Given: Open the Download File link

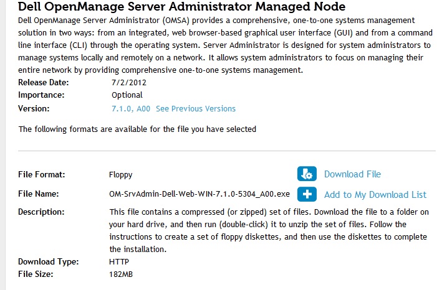Looking at the screenshot, I should coord(352,174).
